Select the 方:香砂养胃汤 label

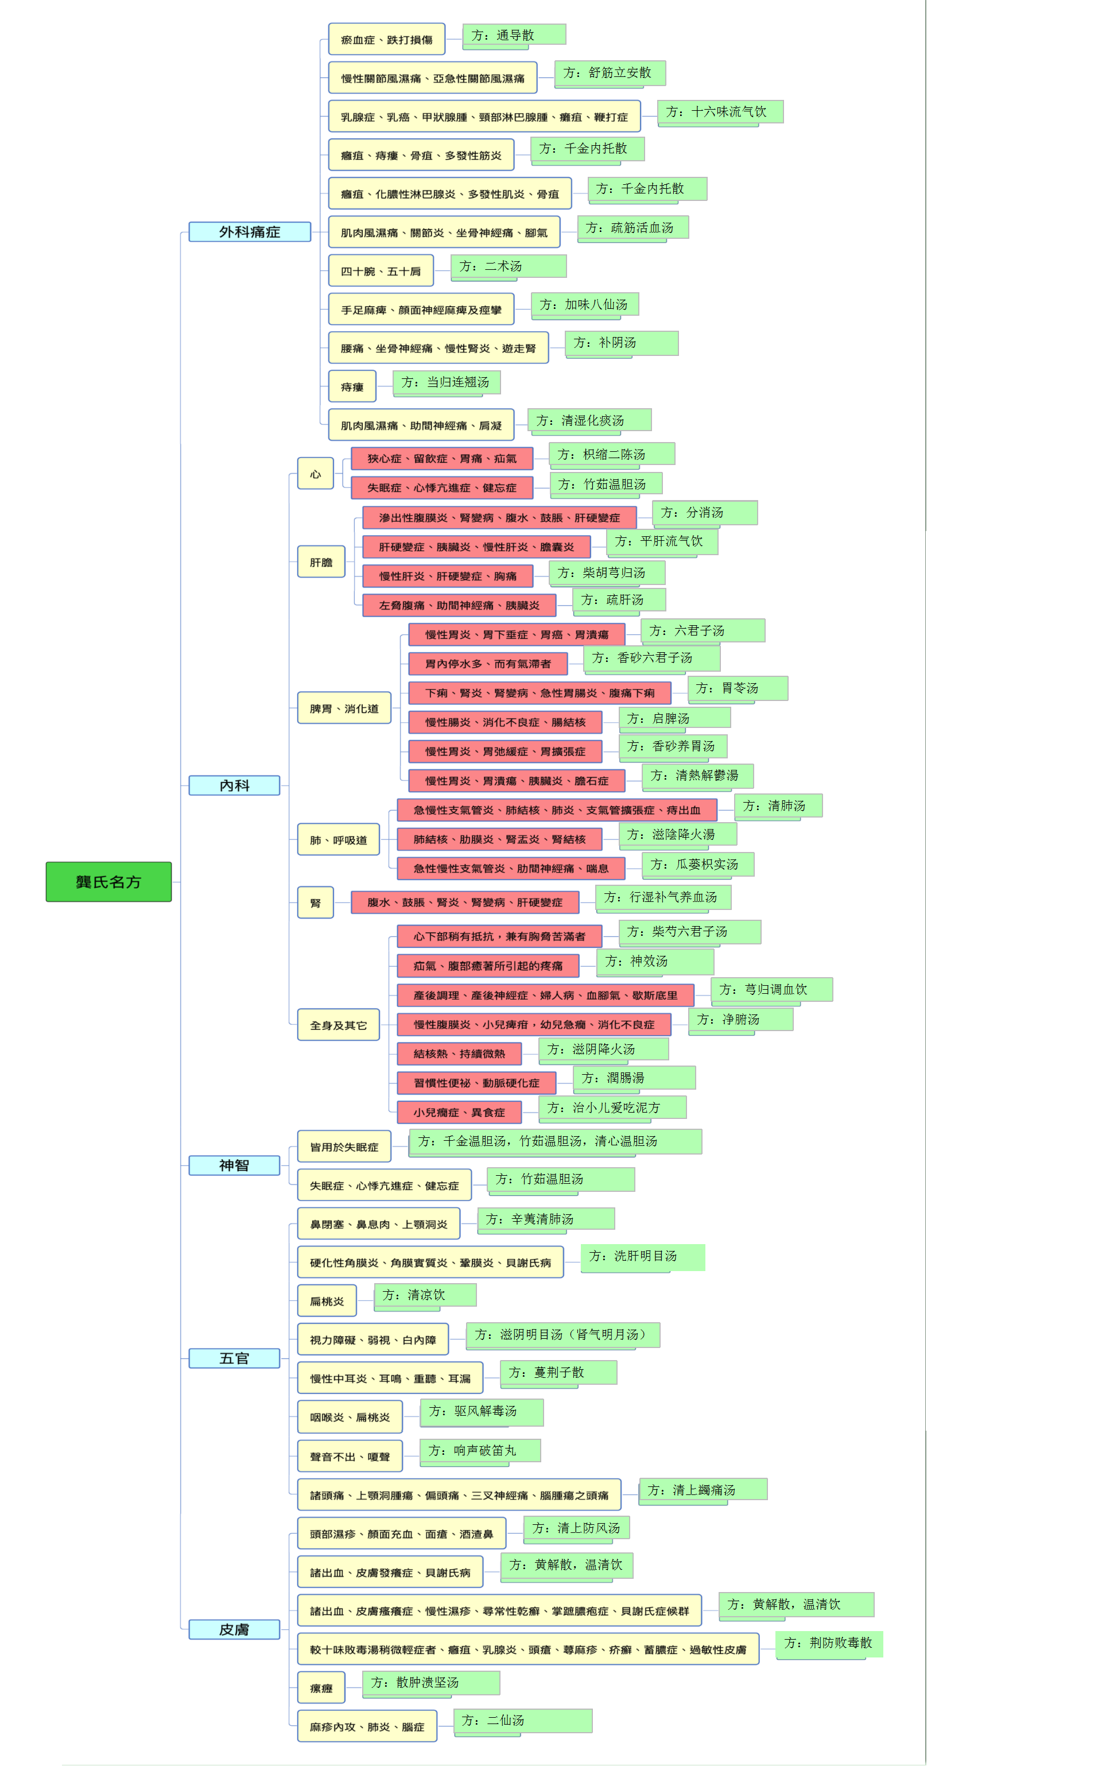[673, 746]
